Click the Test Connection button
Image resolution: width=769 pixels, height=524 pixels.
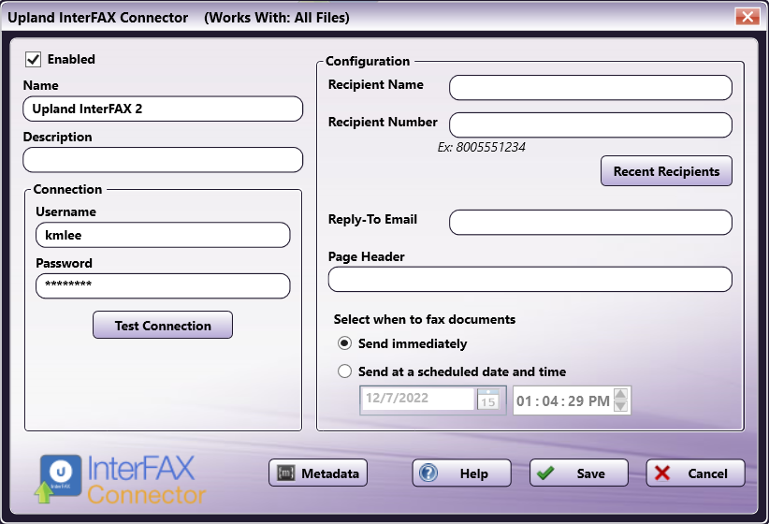(x=163, y=325)
